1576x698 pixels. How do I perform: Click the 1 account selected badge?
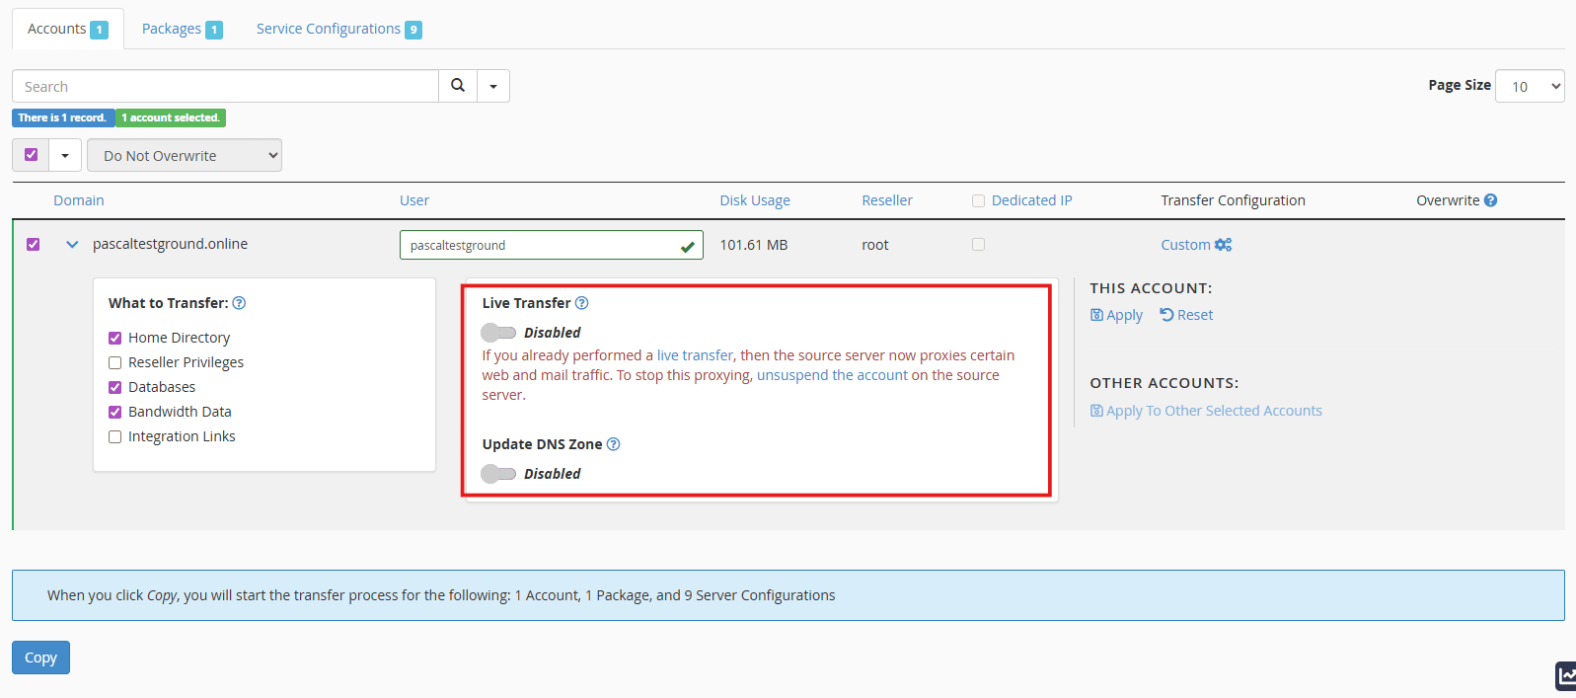point(171,117)
